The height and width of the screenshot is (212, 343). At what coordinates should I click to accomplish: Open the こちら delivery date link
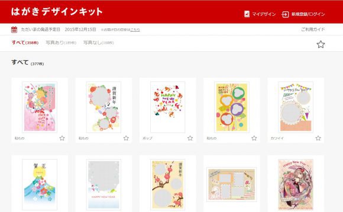pyautogui.click(x=135, y=29)
